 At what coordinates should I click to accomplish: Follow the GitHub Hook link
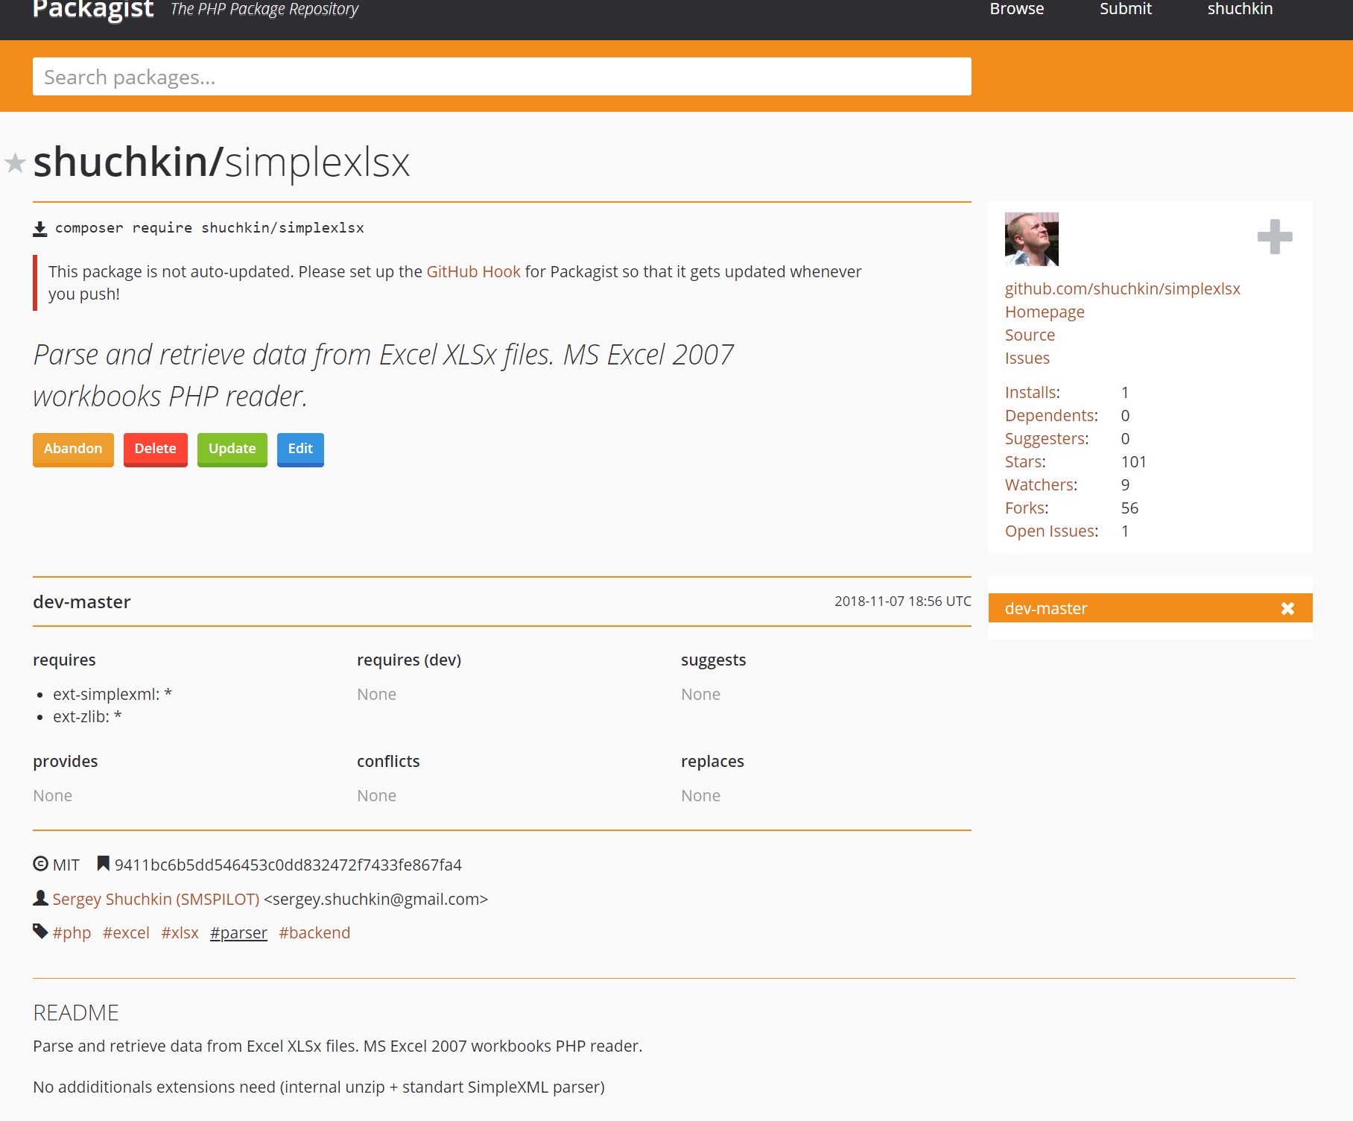click(x=473, y=272)
